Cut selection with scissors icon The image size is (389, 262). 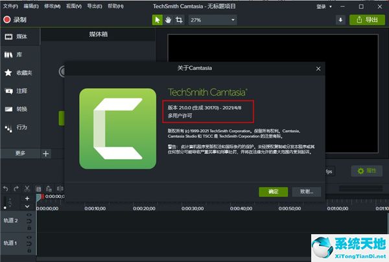[x=27, y=189]
